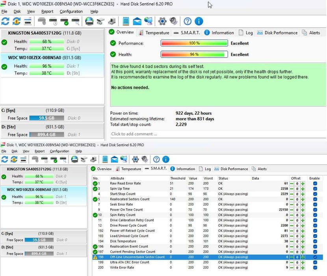Click the question mark help icon in lower window
The image size is (327, 276).
156,159
